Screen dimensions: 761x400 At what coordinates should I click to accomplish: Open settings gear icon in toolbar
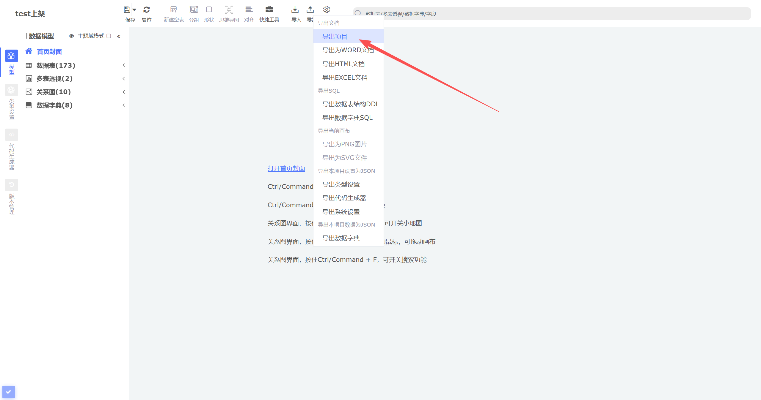coord(327,10)
